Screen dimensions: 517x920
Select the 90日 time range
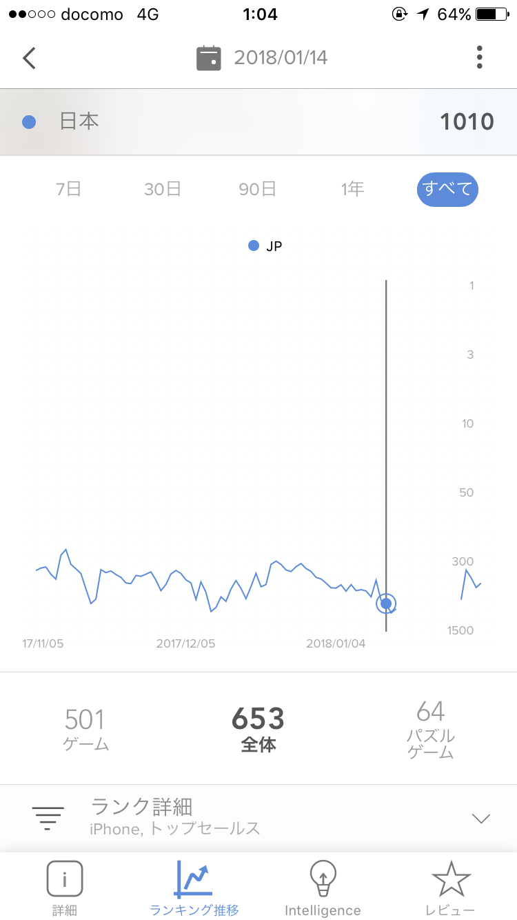pos(258,189)
